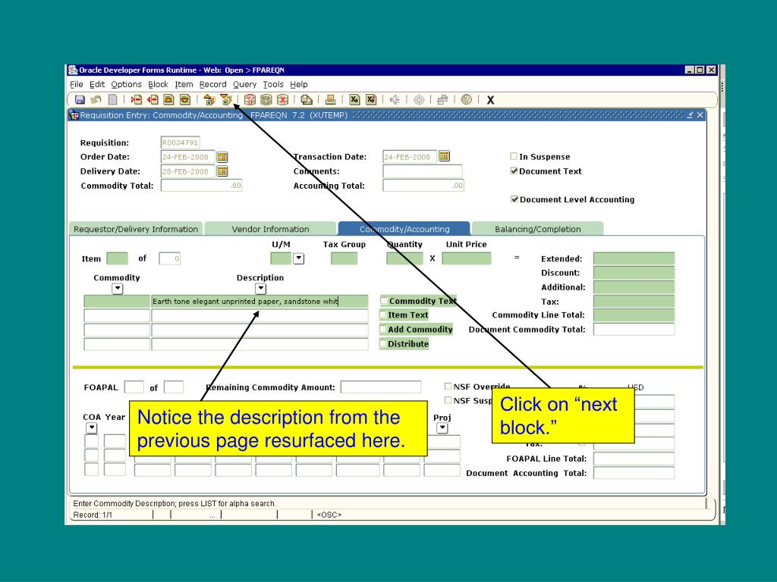The image size is (777, 582).
Task: Tick the Distribute checkbox
Action: [x=383, y=343]
